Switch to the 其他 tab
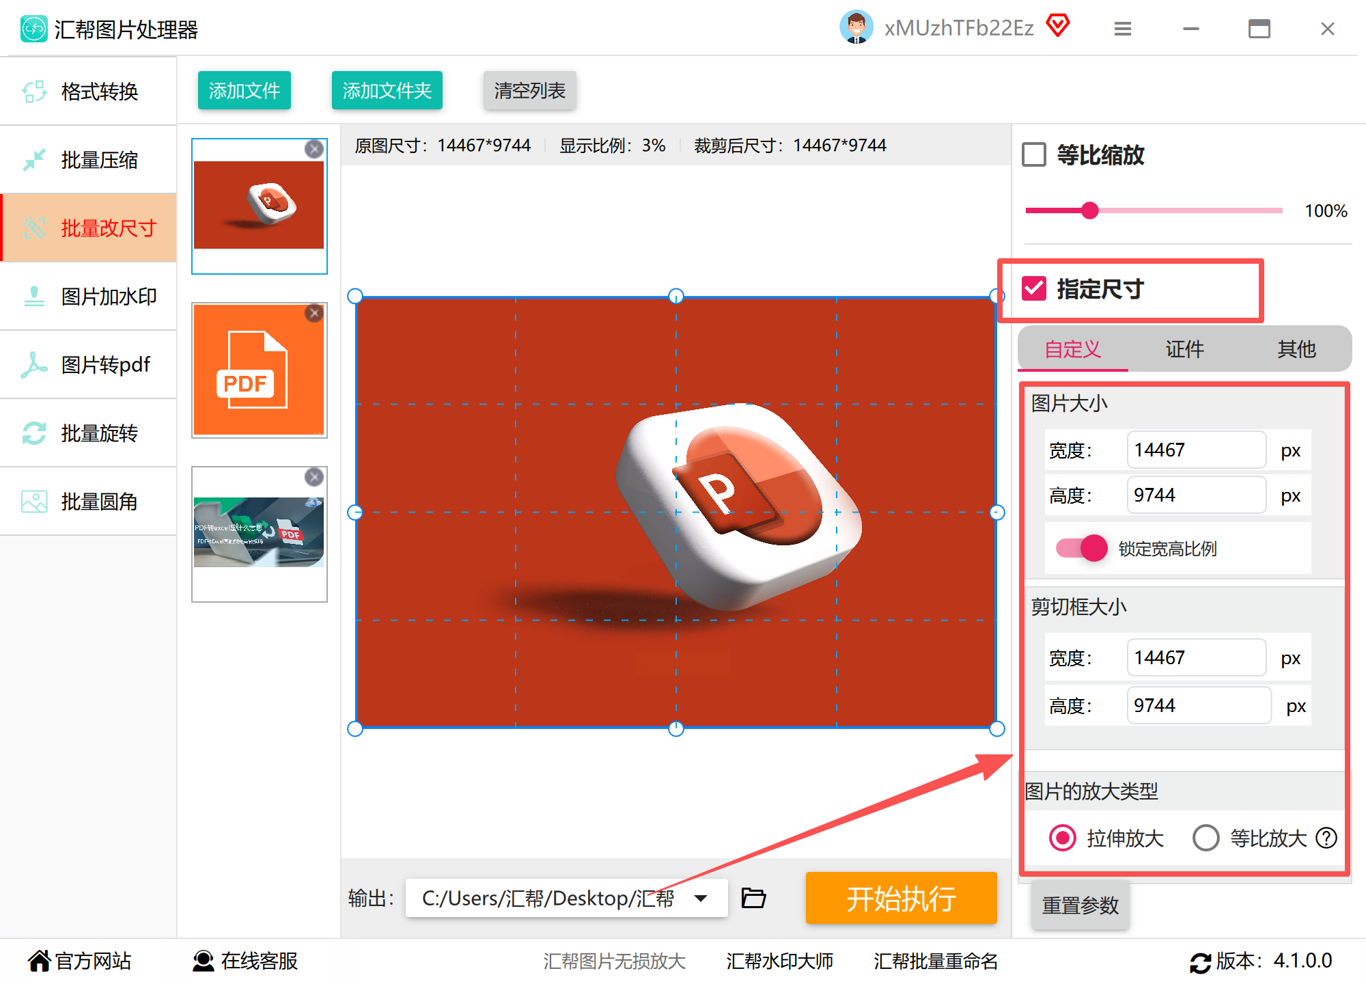1366x984 pixels. pyautogui.click(x=1296, y=349)
